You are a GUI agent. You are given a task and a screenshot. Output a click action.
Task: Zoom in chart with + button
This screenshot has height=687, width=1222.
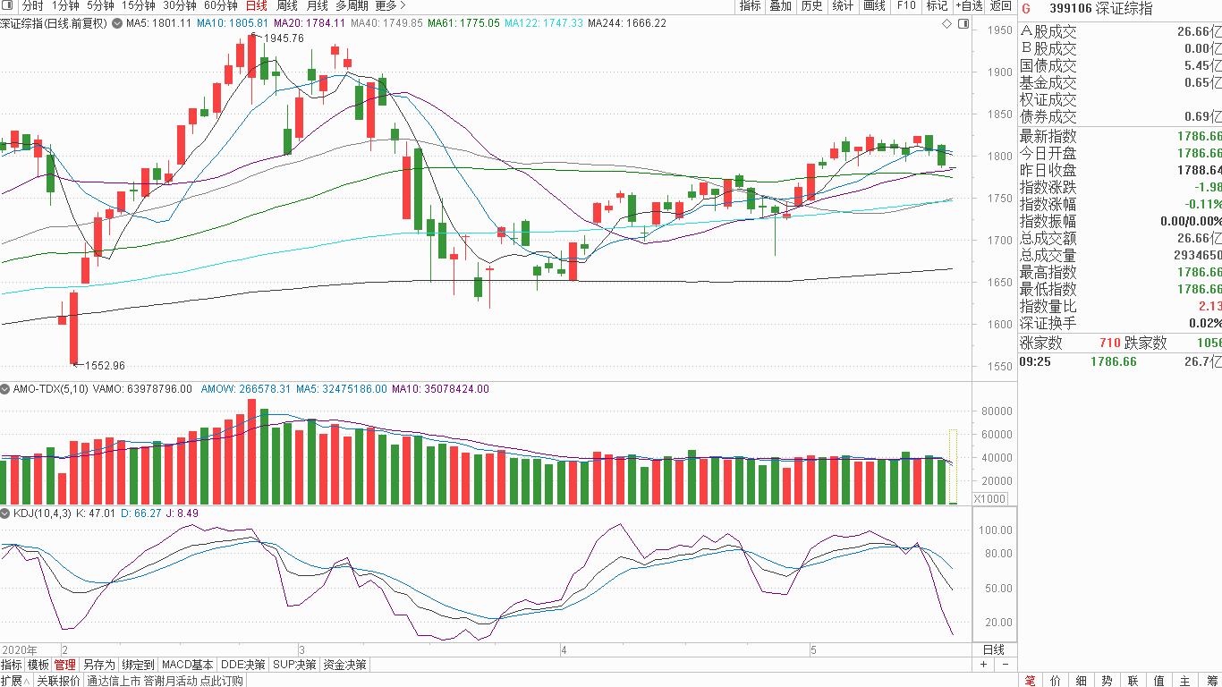tap(984, 665)
